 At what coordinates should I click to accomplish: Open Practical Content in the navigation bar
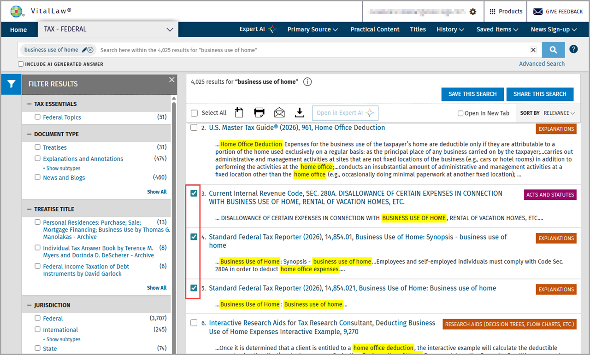click(x=375, y=29)
